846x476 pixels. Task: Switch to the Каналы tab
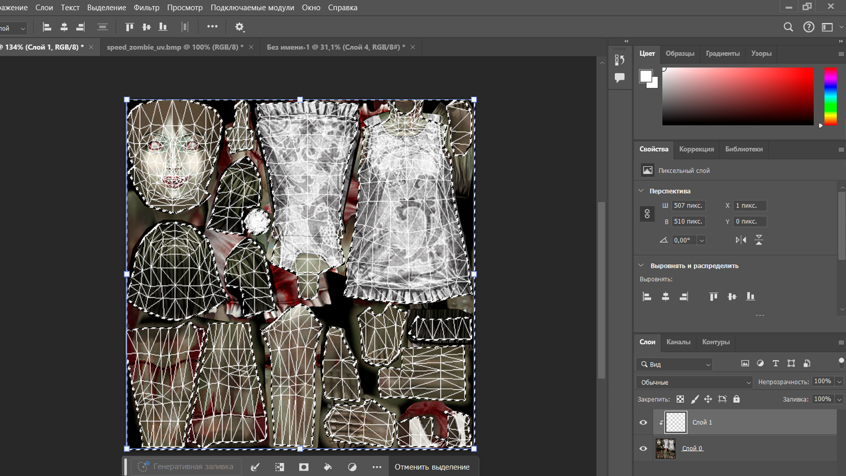pos(678,342)
